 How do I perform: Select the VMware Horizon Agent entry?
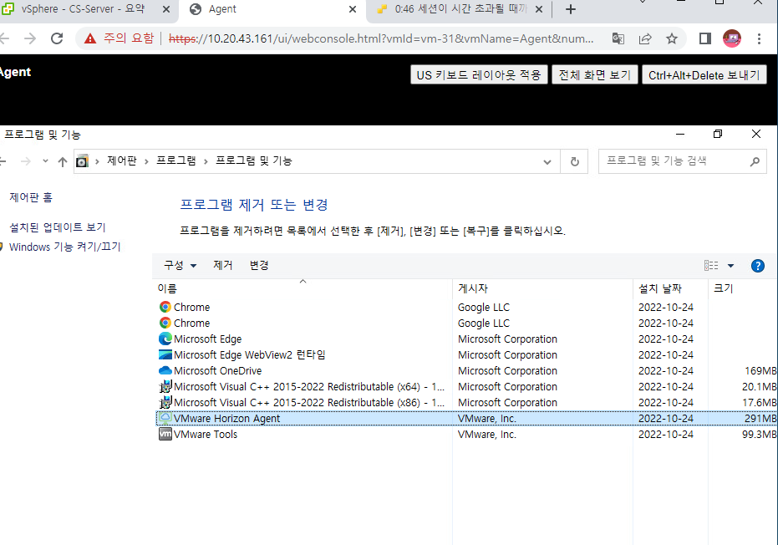(x=466, y=419)
